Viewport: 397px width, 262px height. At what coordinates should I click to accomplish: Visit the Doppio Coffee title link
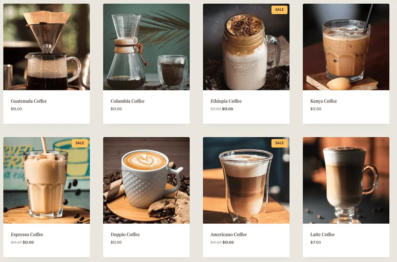point(125,235)
